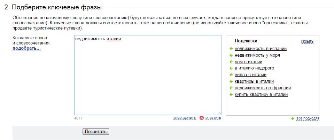Screen dimensions: 334x140
Task: Click 'все подходят' to add all suggestions
Action: pyautogui.click(x=308, y=118)
